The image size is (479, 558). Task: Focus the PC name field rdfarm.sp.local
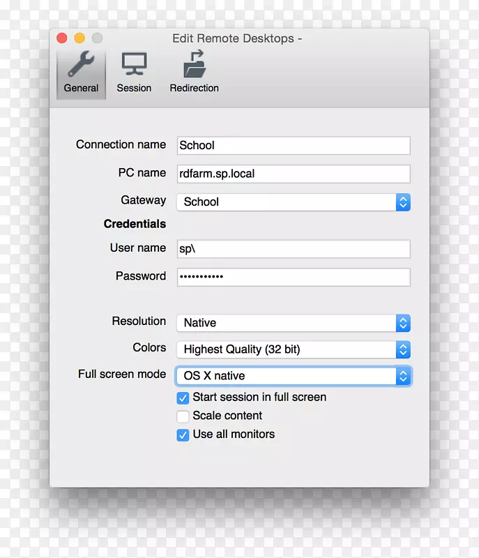pyautogui.click(x=293, y=174)
